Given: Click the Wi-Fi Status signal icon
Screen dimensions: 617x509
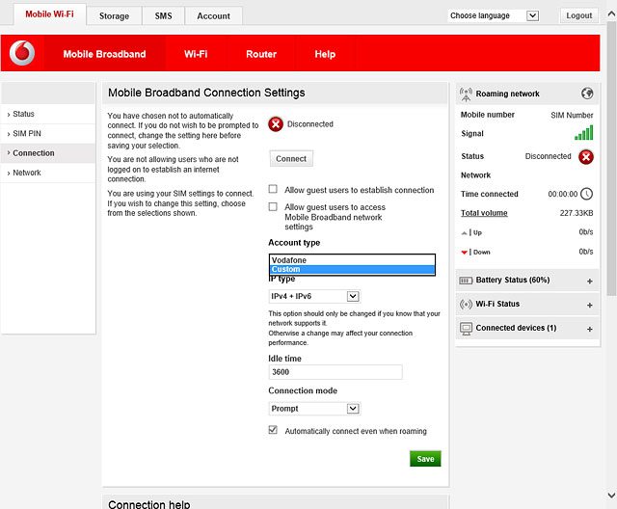Looking at the screenshot, I should point(466,304).
